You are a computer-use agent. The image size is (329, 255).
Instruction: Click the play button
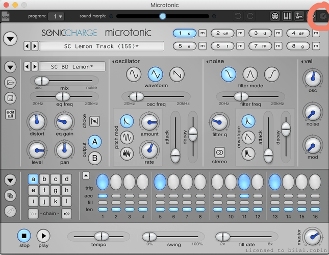43,236
